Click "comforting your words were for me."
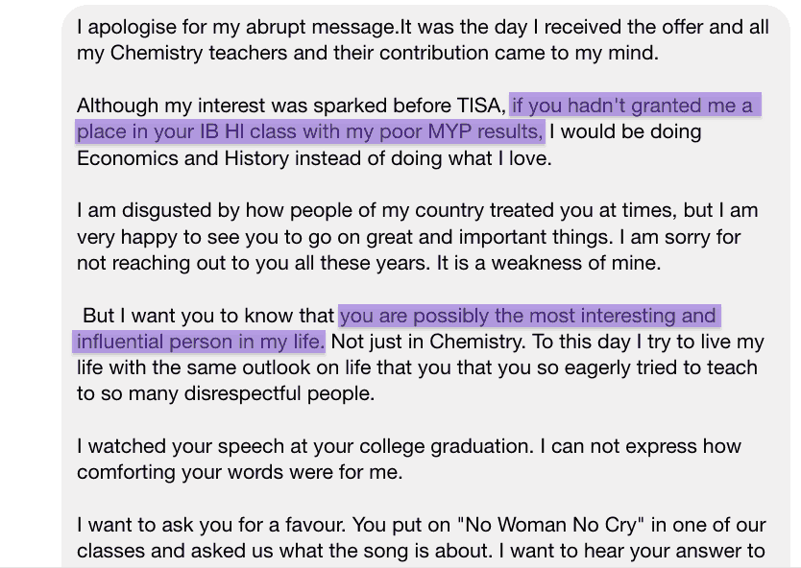801x568 pixels. coord(239,472)
